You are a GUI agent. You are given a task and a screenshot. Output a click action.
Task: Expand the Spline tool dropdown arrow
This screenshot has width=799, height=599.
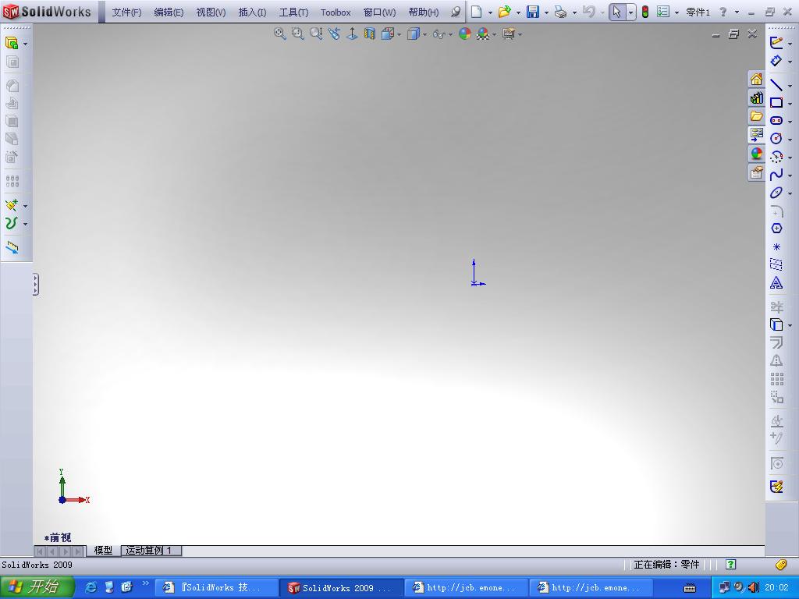point(790,176)
